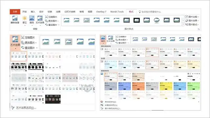The image size is (210, 118).
Task: Expand the 图片版式 picture layout dropdown
Action: pyautogui.click(x=192, y=25)
